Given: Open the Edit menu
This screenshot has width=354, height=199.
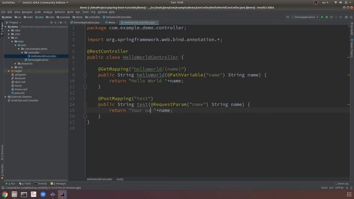Looking at the screenshot, I should pyautogui.click(x=10, y=12).
